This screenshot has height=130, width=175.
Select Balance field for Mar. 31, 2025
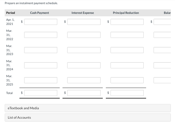pyautogui.click(x=162, y=80)
